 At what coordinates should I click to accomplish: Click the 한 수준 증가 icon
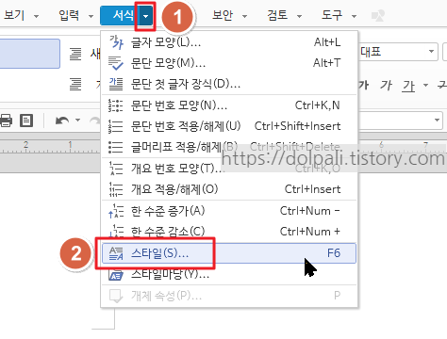click(x=116, y=211)
